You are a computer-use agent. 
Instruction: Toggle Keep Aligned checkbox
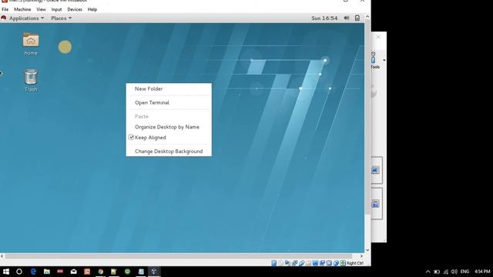click(131, 137)
